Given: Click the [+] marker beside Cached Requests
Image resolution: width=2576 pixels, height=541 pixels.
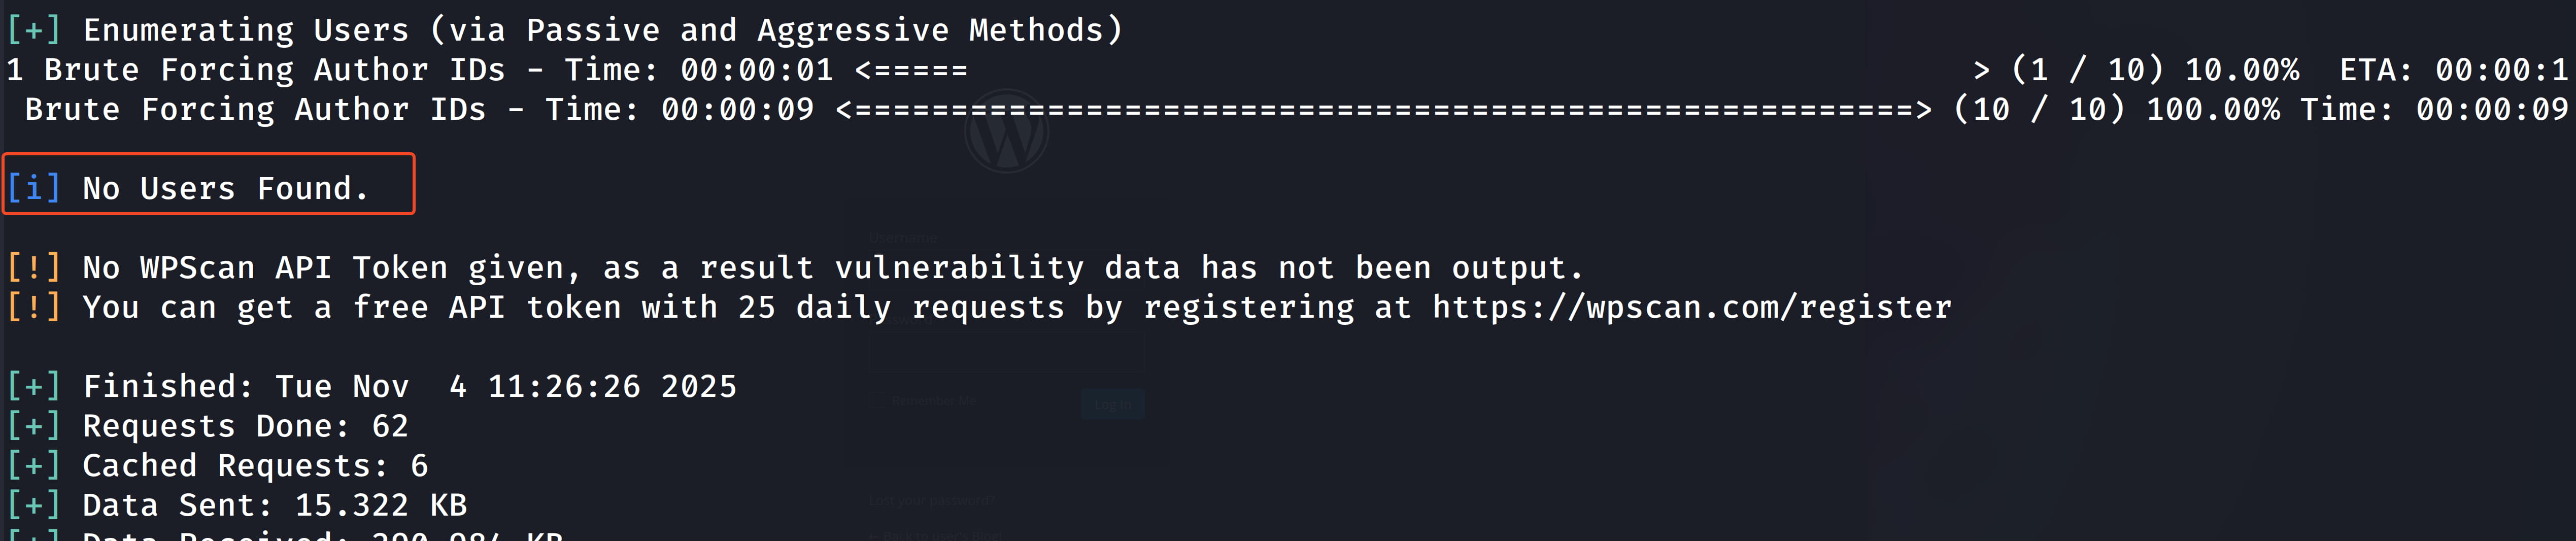Looking at the screenshot, I should click(x=34, y=465).
